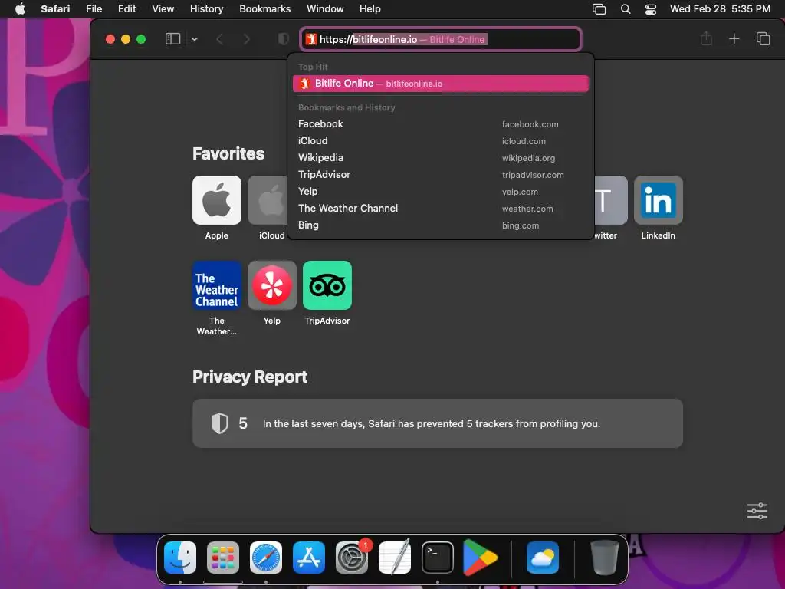The image size is (785, 589).
Task: Open the Apple menu
Action: [20, 9]
